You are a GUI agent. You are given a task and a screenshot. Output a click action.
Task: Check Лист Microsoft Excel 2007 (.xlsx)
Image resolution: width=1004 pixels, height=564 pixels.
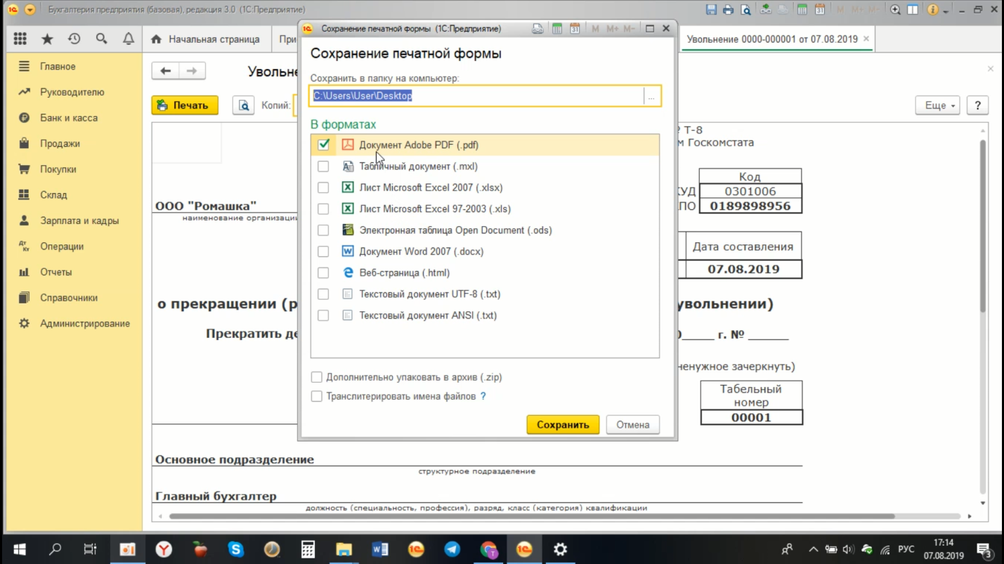(x=323, y=188)
